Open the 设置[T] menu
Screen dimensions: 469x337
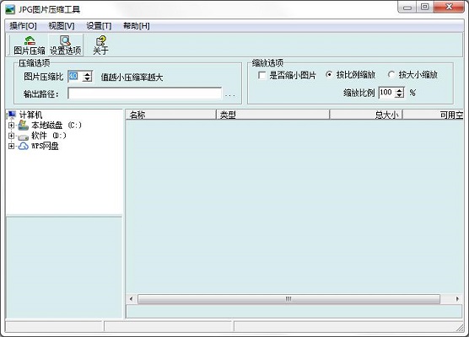pyautogui.click(x=99, y=26)
